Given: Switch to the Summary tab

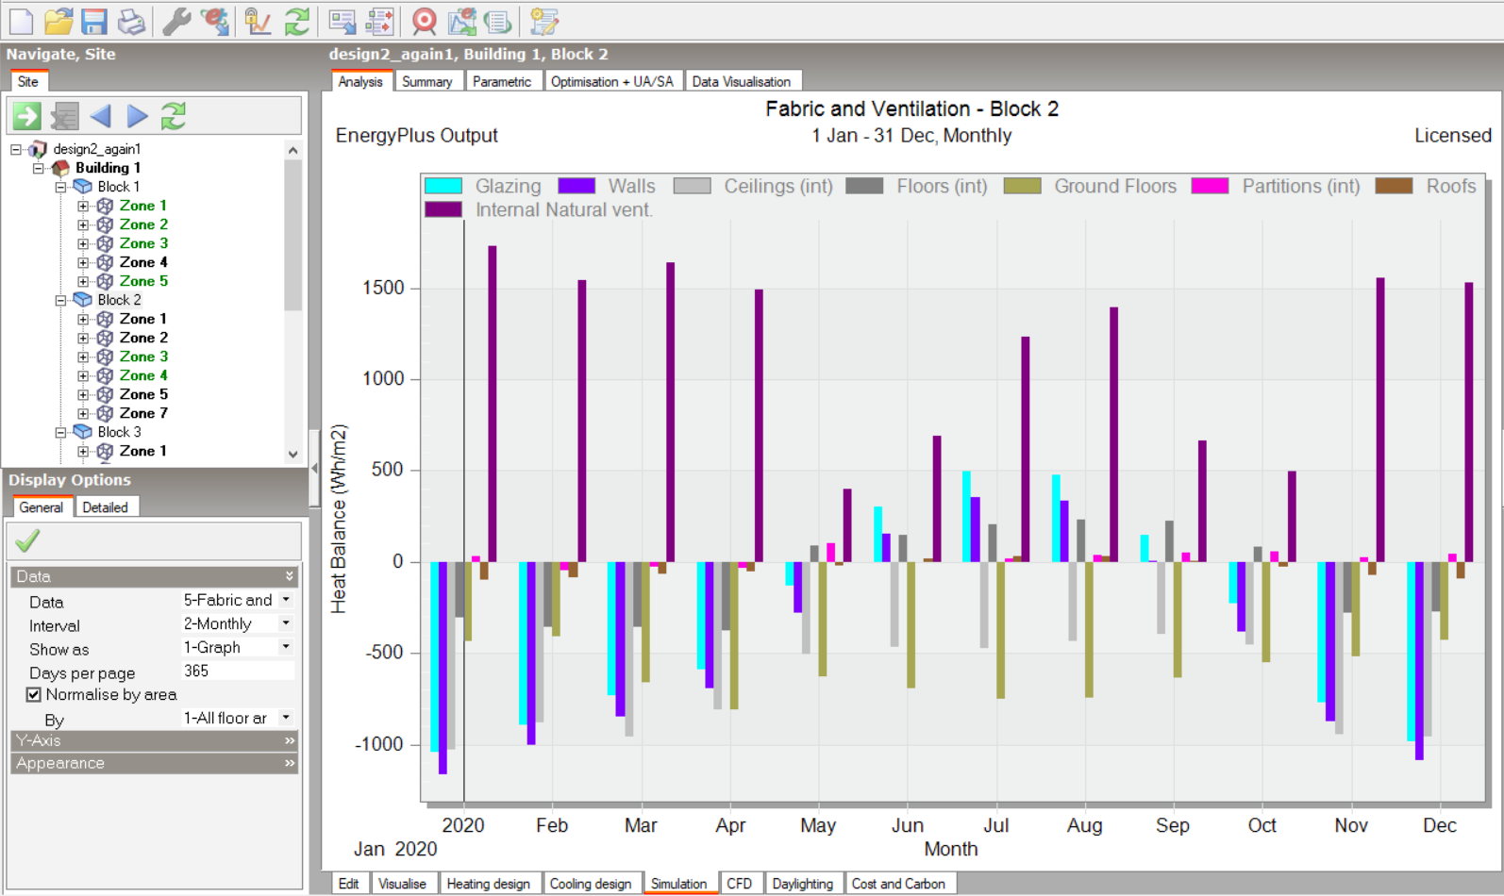Looking at the screenshot, I should tap(427, 82).
